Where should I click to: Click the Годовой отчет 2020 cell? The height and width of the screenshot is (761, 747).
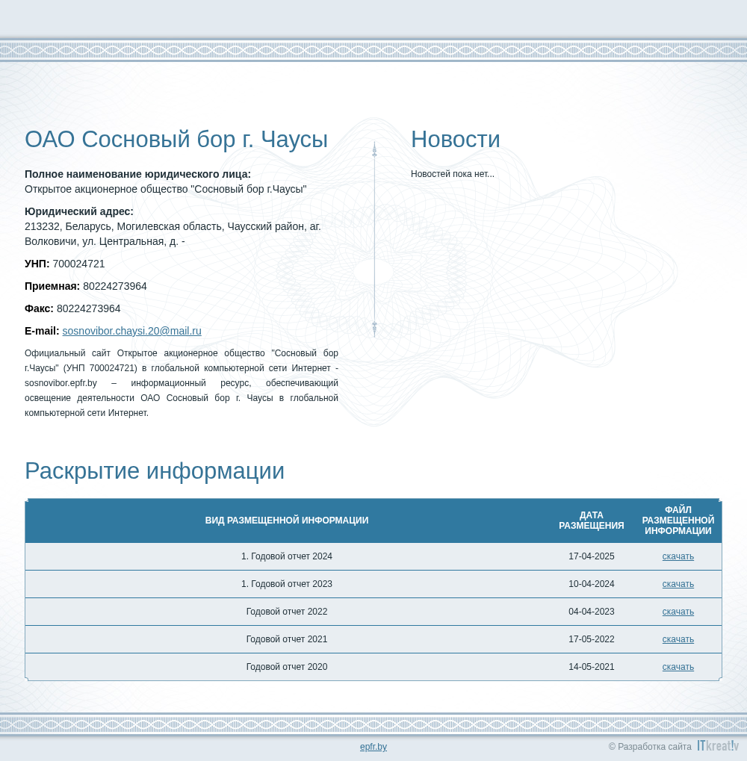point(287,667)
